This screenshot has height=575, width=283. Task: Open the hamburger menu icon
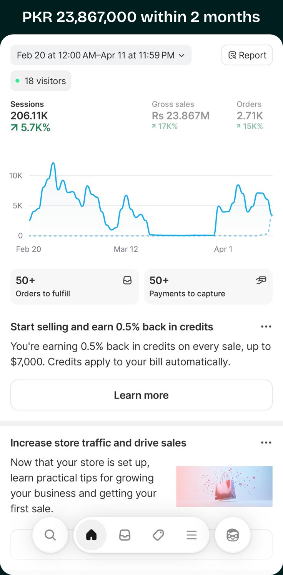(x=191, y=535)
